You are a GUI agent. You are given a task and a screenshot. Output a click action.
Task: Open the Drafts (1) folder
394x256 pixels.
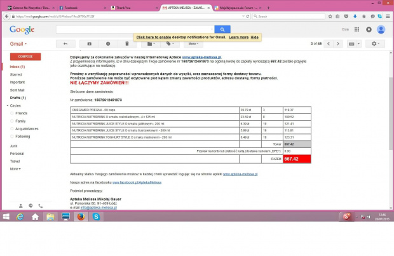pos(18,98)
